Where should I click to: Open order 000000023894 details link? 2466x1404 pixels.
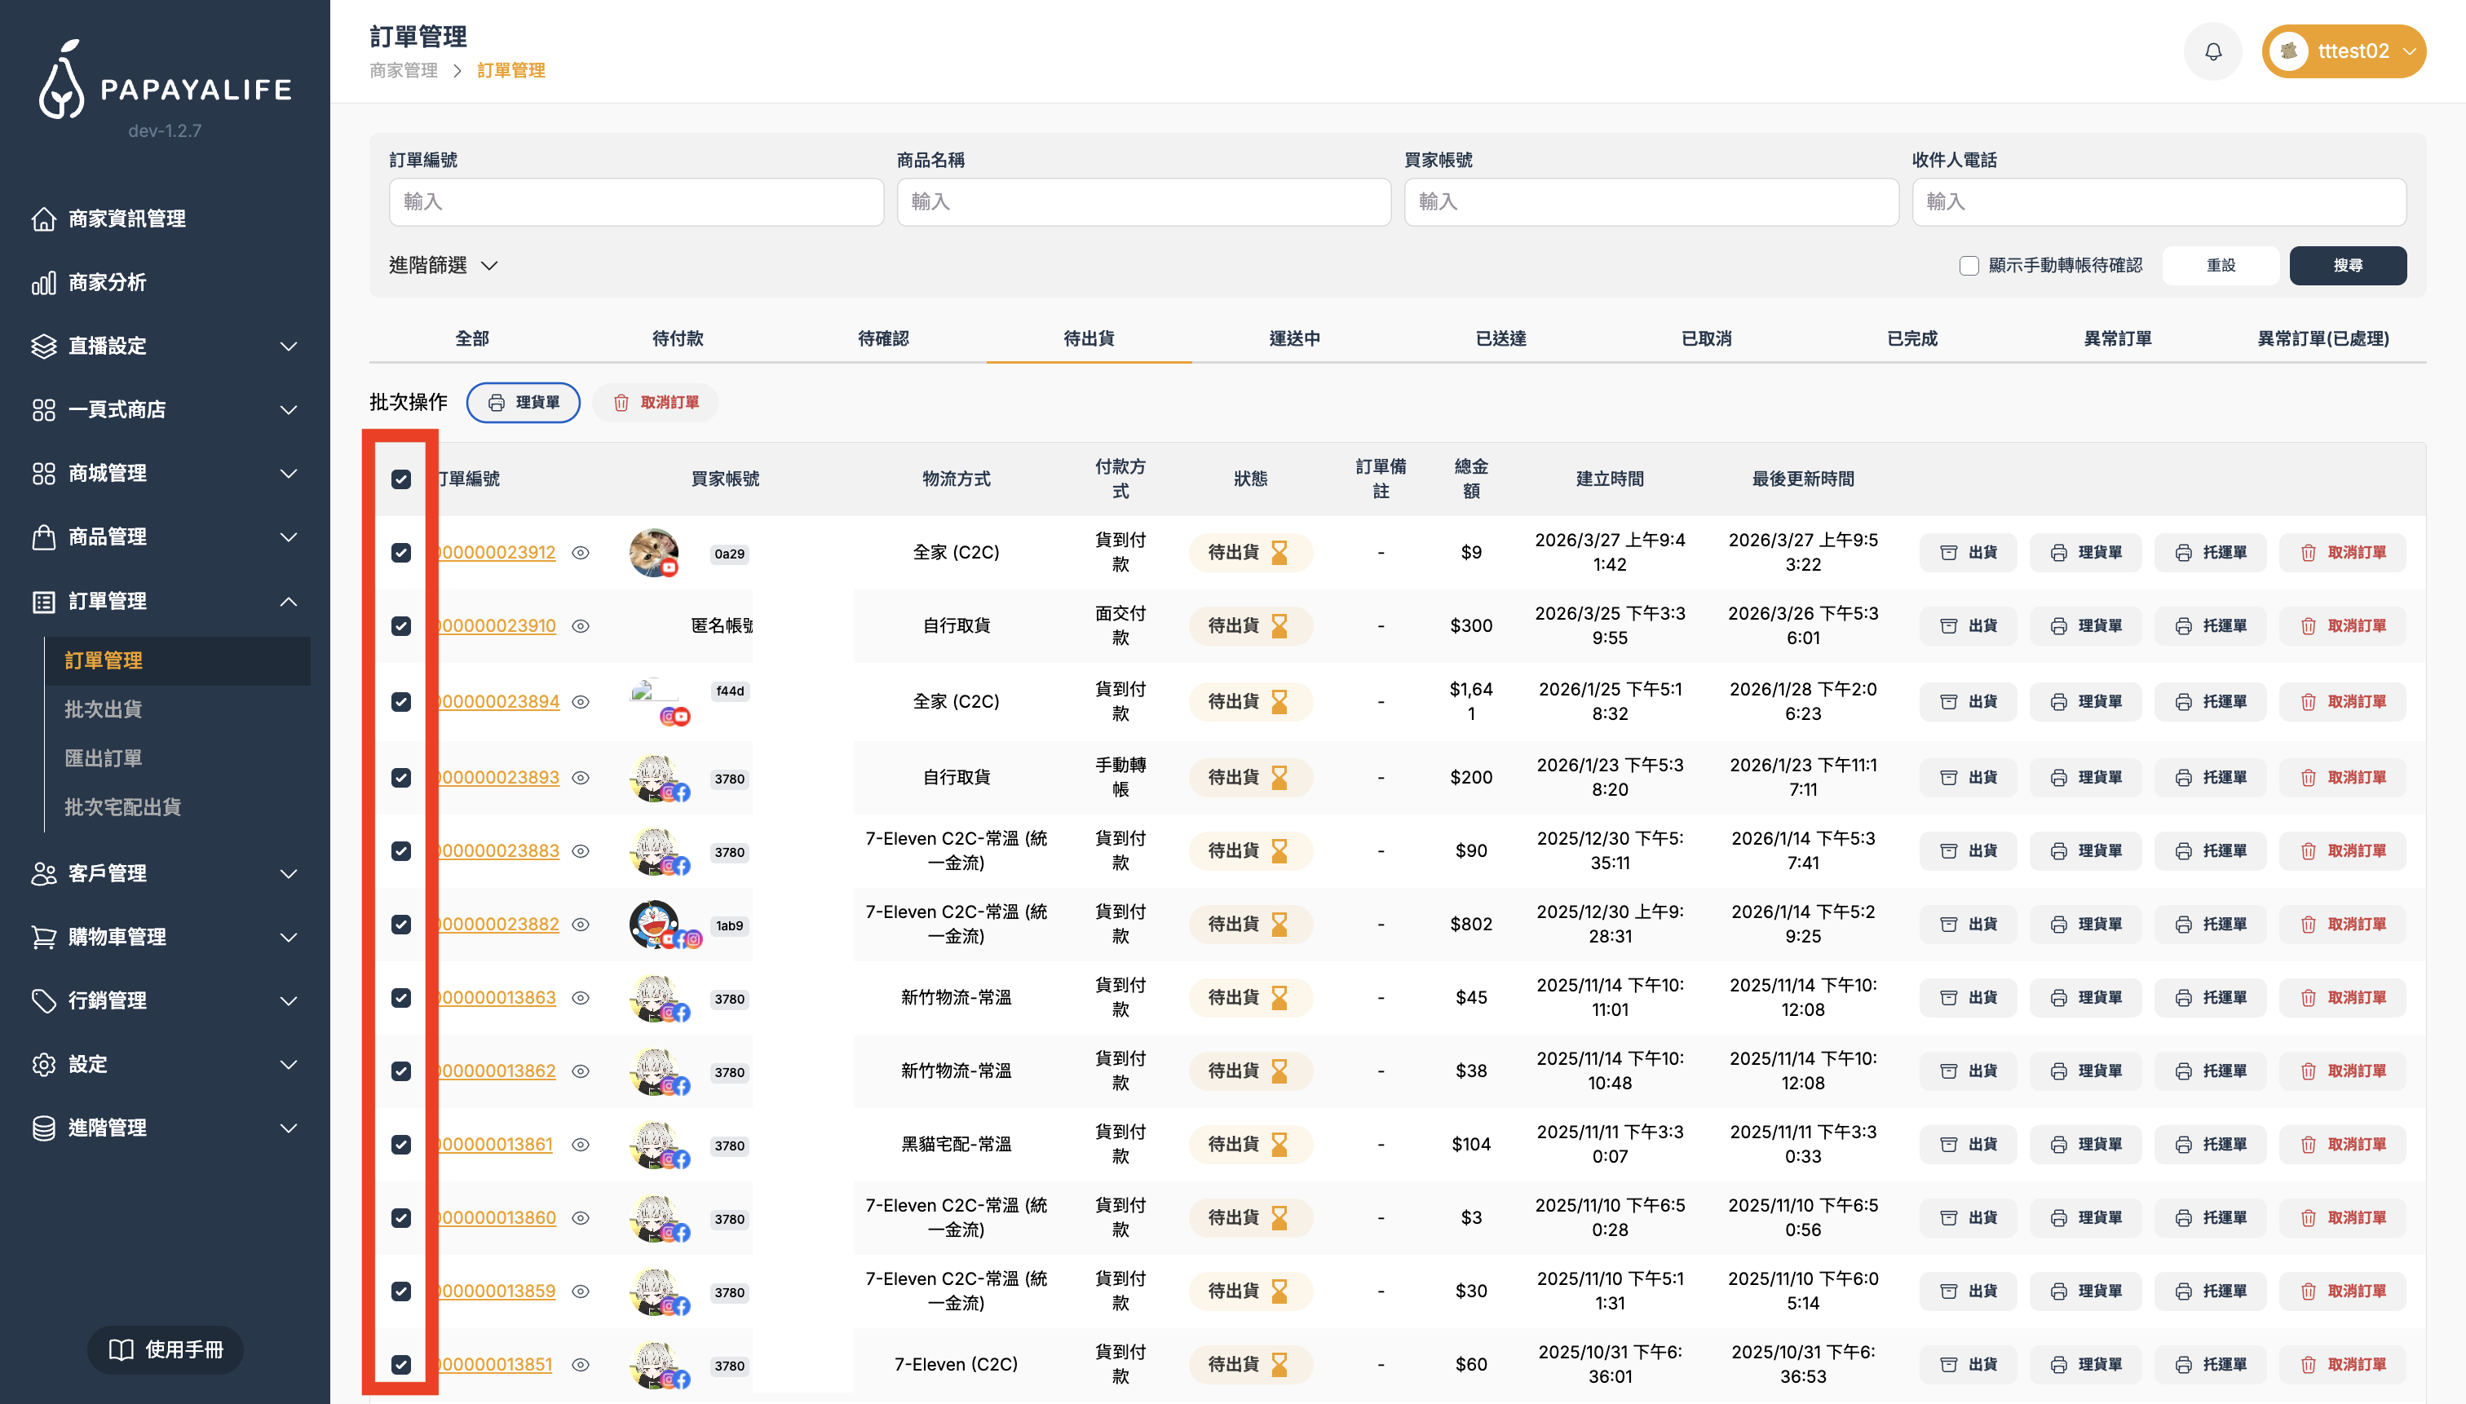tap(497, 701)
